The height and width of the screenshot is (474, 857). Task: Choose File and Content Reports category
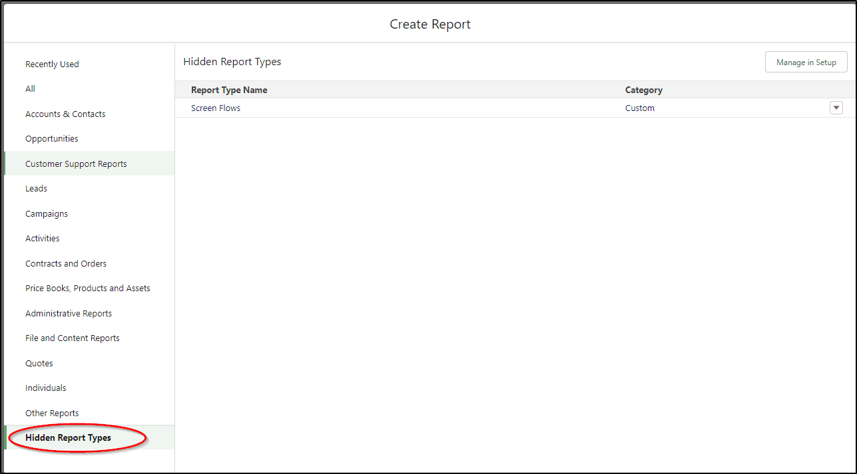tap(73, 338)
